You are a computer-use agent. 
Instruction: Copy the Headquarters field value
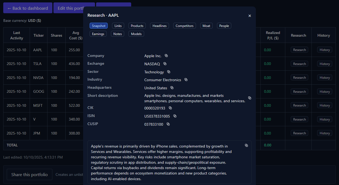point(172,88)
